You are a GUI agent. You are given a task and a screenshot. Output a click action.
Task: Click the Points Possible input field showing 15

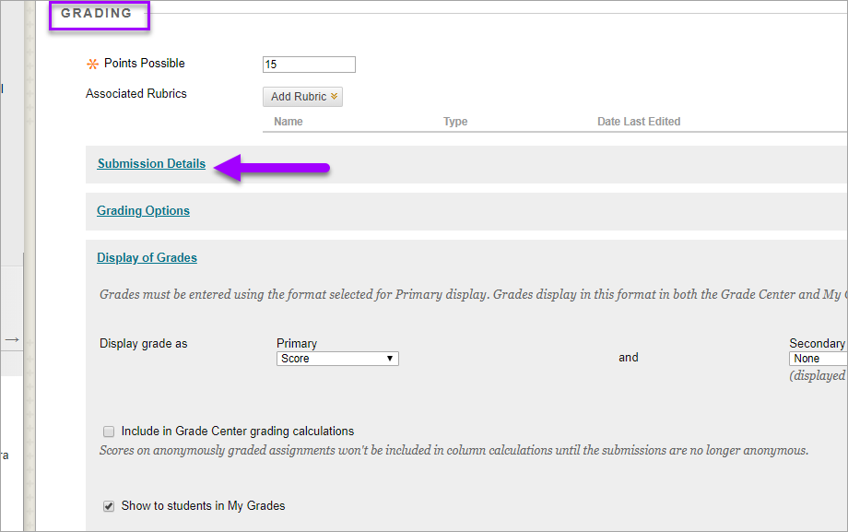coord(308,64)
